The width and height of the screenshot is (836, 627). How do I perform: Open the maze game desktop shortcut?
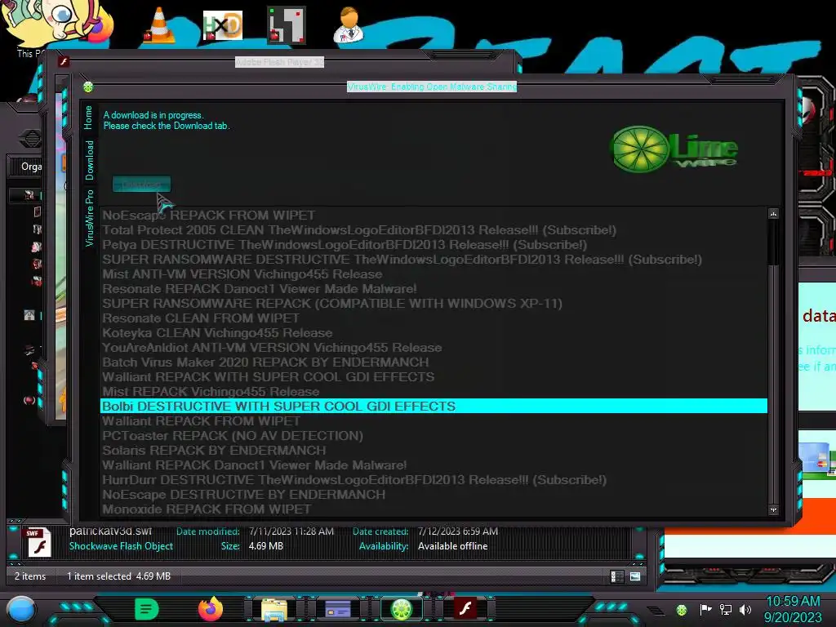coord(287,25)
